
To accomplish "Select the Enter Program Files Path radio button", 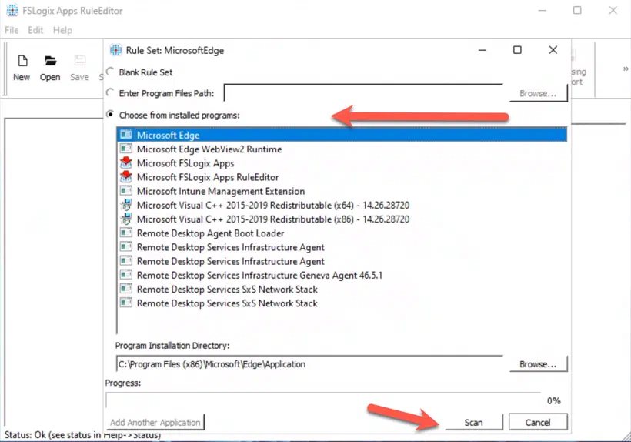I will [110, 92].
